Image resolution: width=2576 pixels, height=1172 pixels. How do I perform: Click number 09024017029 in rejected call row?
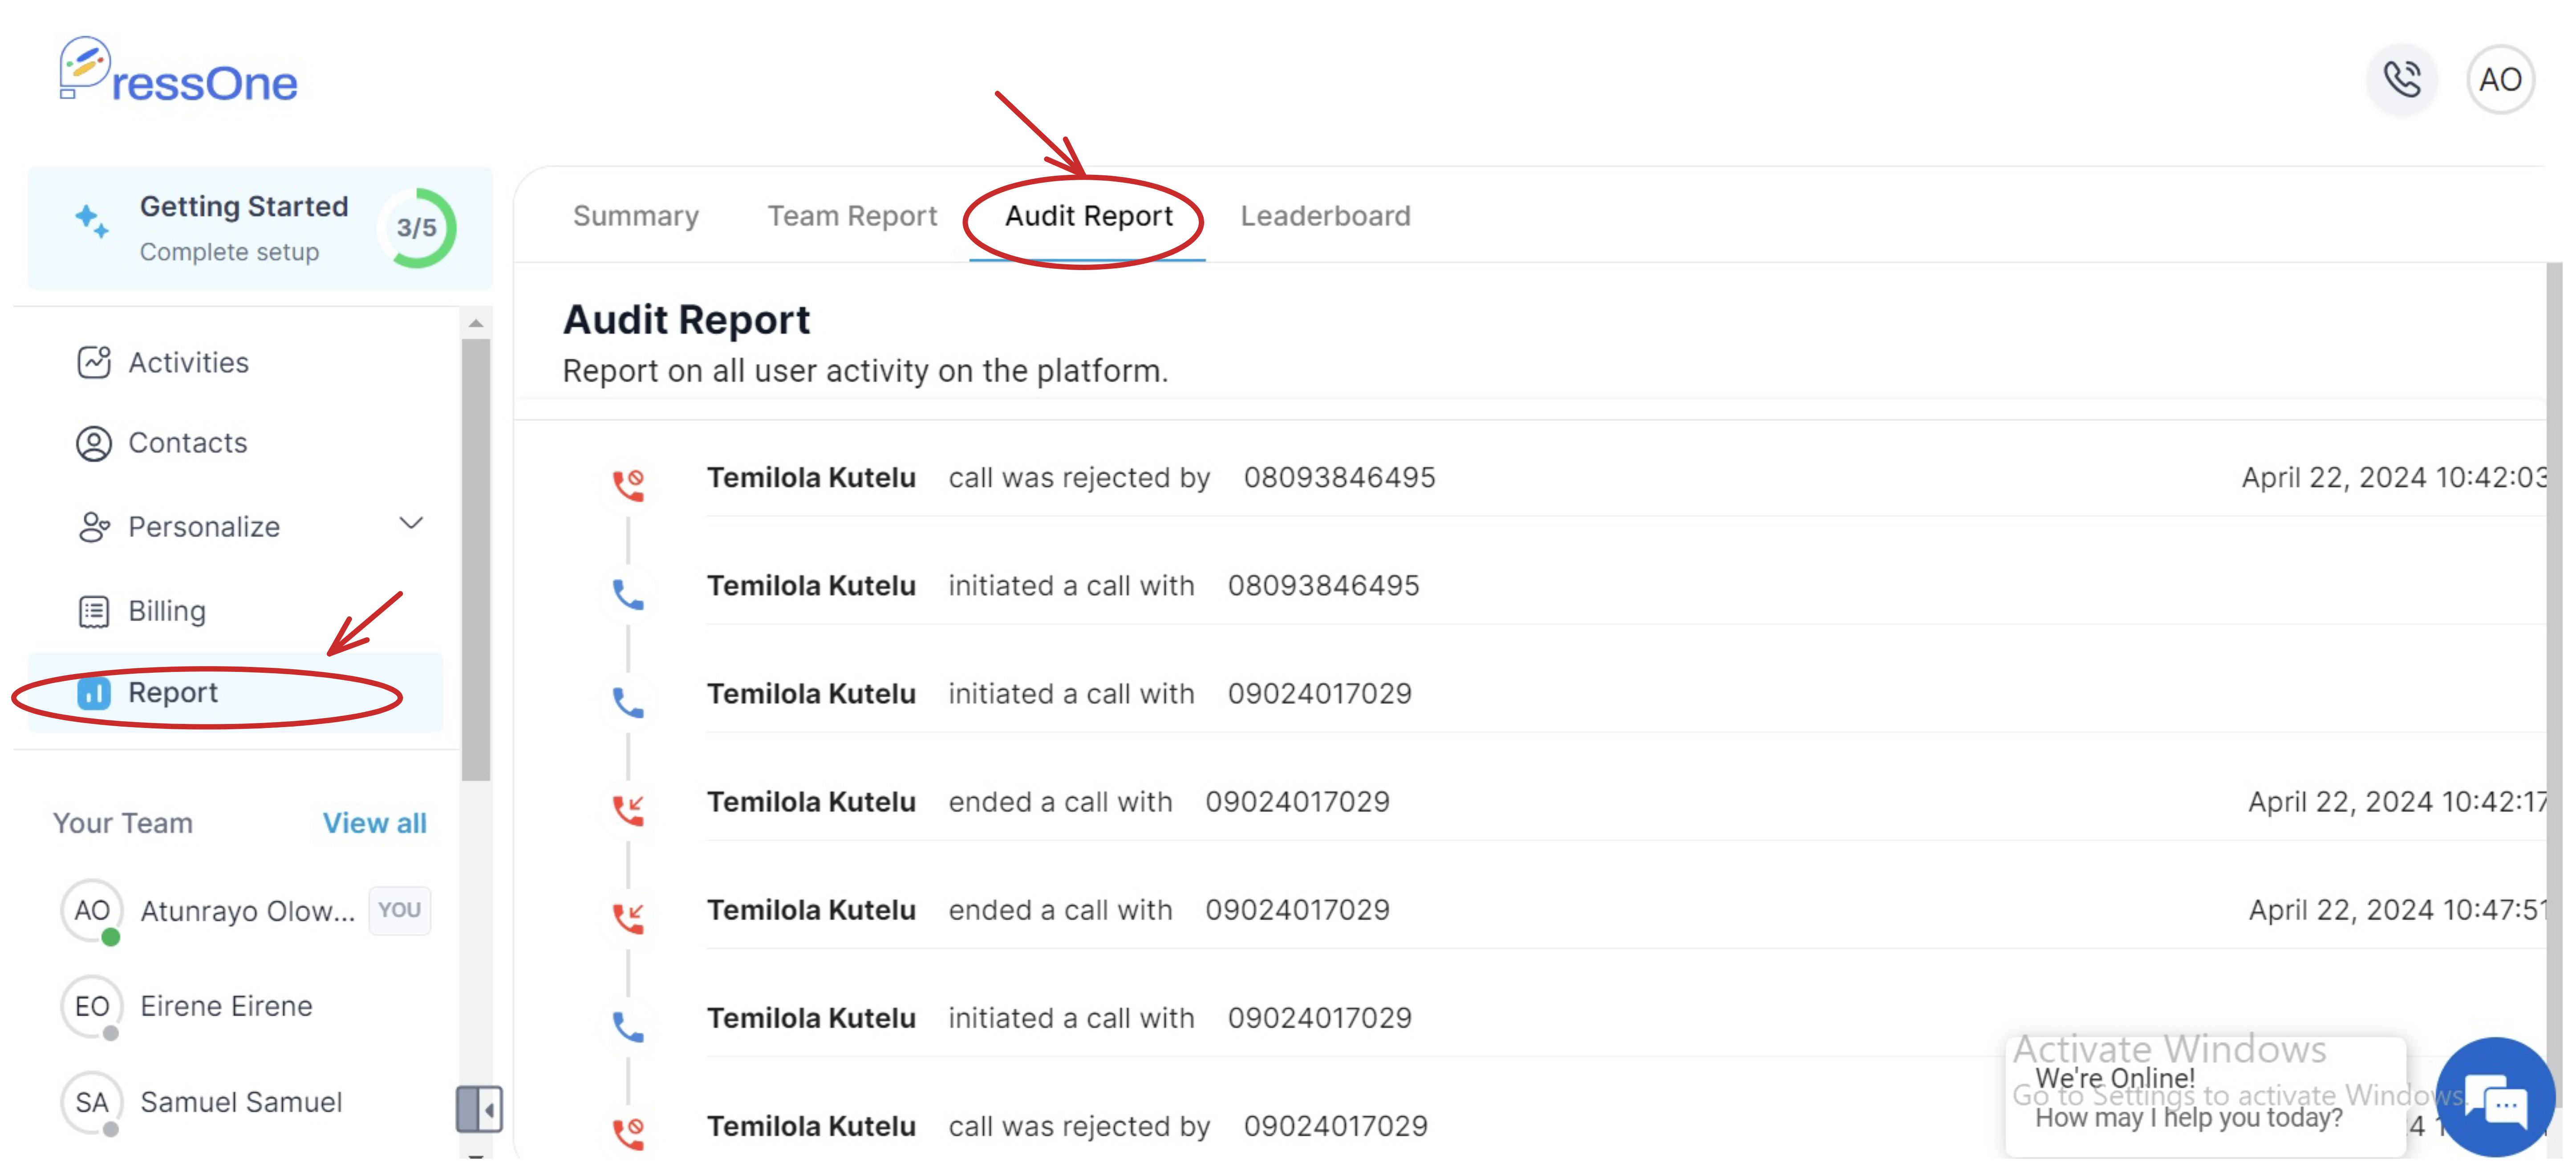1335,1126
